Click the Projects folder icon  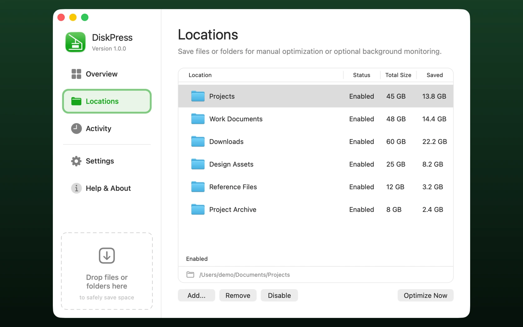[x=198, y=96]
